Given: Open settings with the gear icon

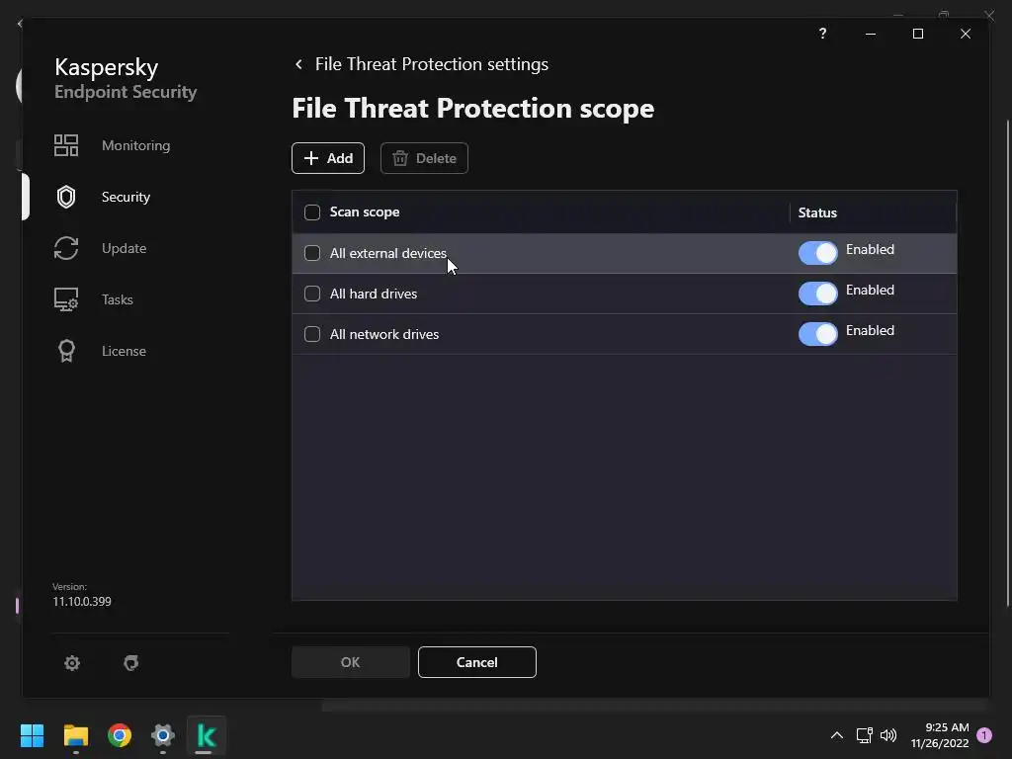Looking at the screenshot, I should [71, 663].
